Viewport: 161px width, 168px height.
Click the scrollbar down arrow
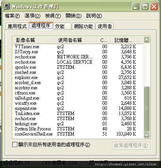pyautogui.click(x=146, y=135)
